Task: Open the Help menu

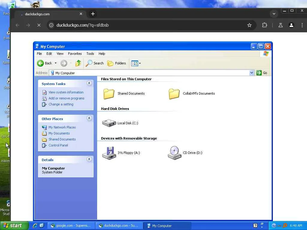Action: point(102,54)
